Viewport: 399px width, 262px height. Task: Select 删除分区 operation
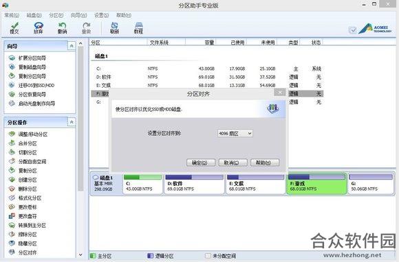23,189
